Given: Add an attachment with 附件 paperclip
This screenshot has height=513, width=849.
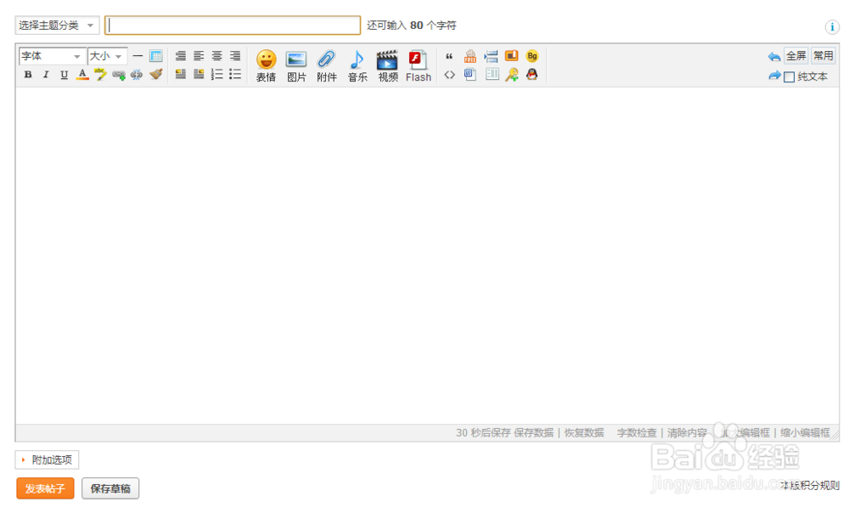Looking at the screenshot, I should tap(327, 66).
